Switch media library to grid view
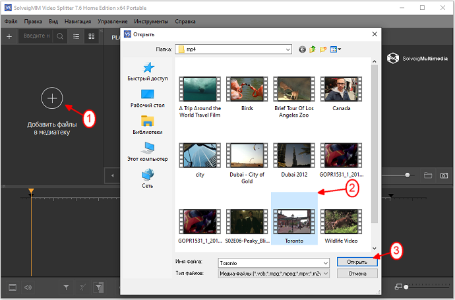This screenshot has height=300, width=455. (x=92, y=36)
